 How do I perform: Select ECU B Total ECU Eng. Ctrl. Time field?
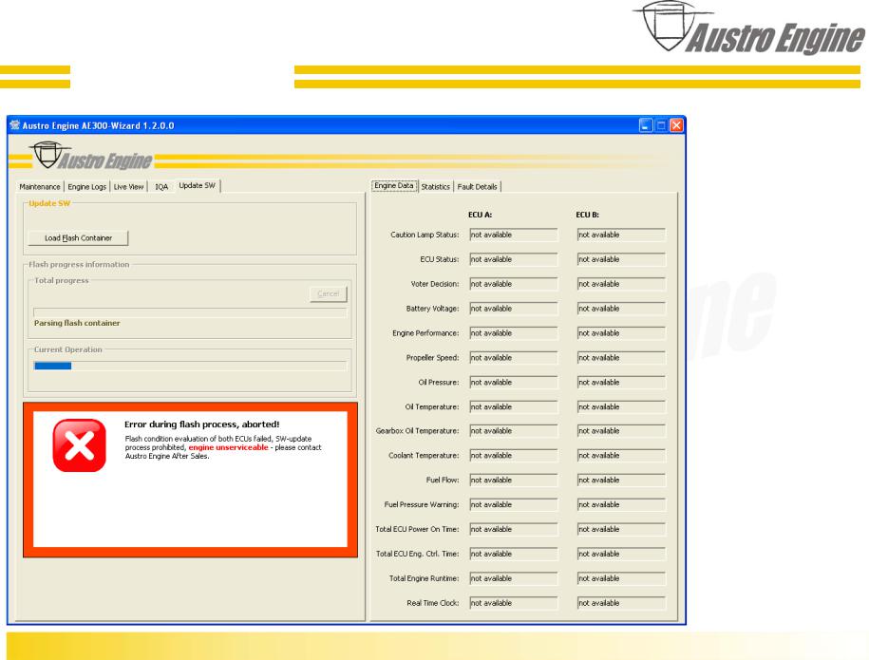621,554
